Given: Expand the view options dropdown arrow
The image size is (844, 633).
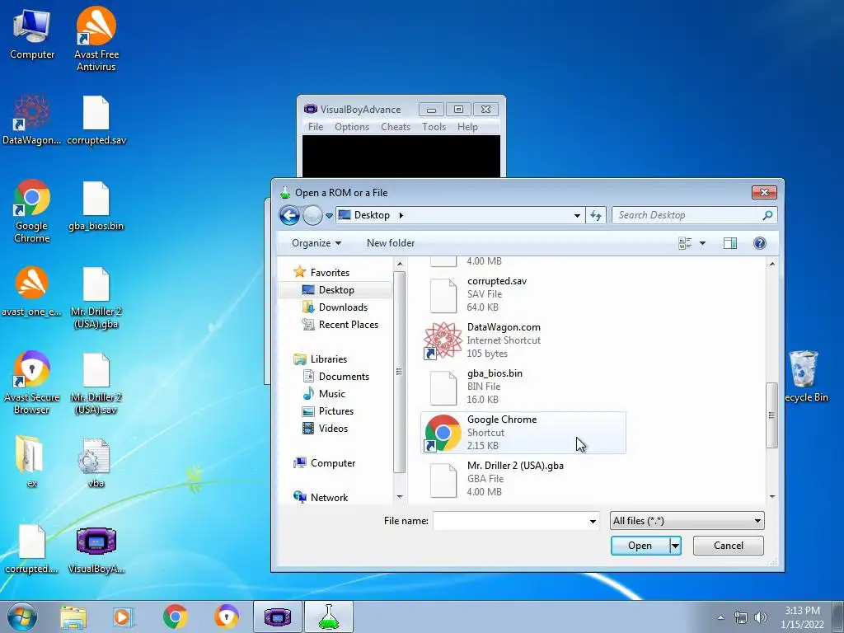Looking at the screenshot, I should pyautogui.click(x=702, y=243).
